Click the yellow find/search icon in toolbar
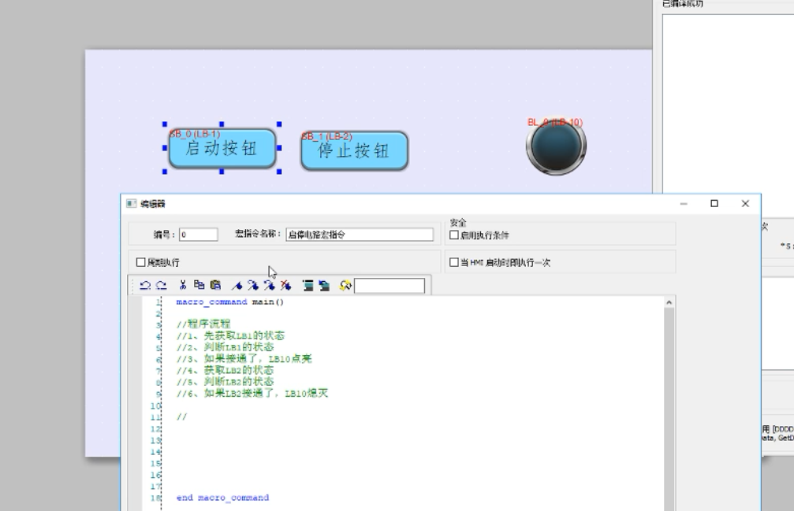This screenshot has width=794, height=511. pos(345,285)
